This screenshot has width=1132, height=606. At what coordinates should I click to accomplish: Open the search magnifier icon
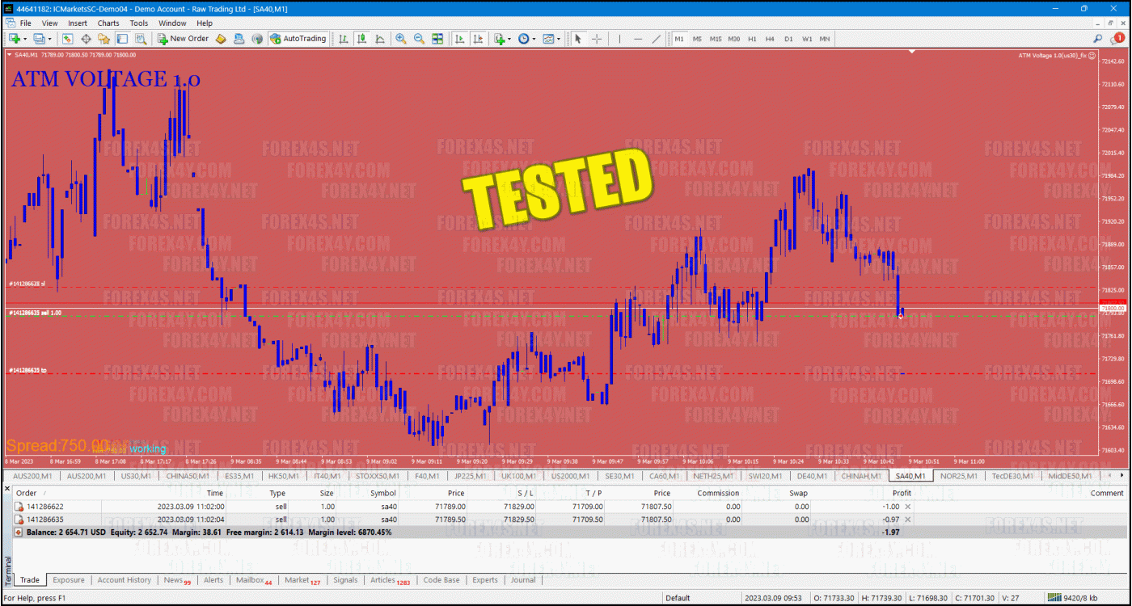[x=1097, y=38]
